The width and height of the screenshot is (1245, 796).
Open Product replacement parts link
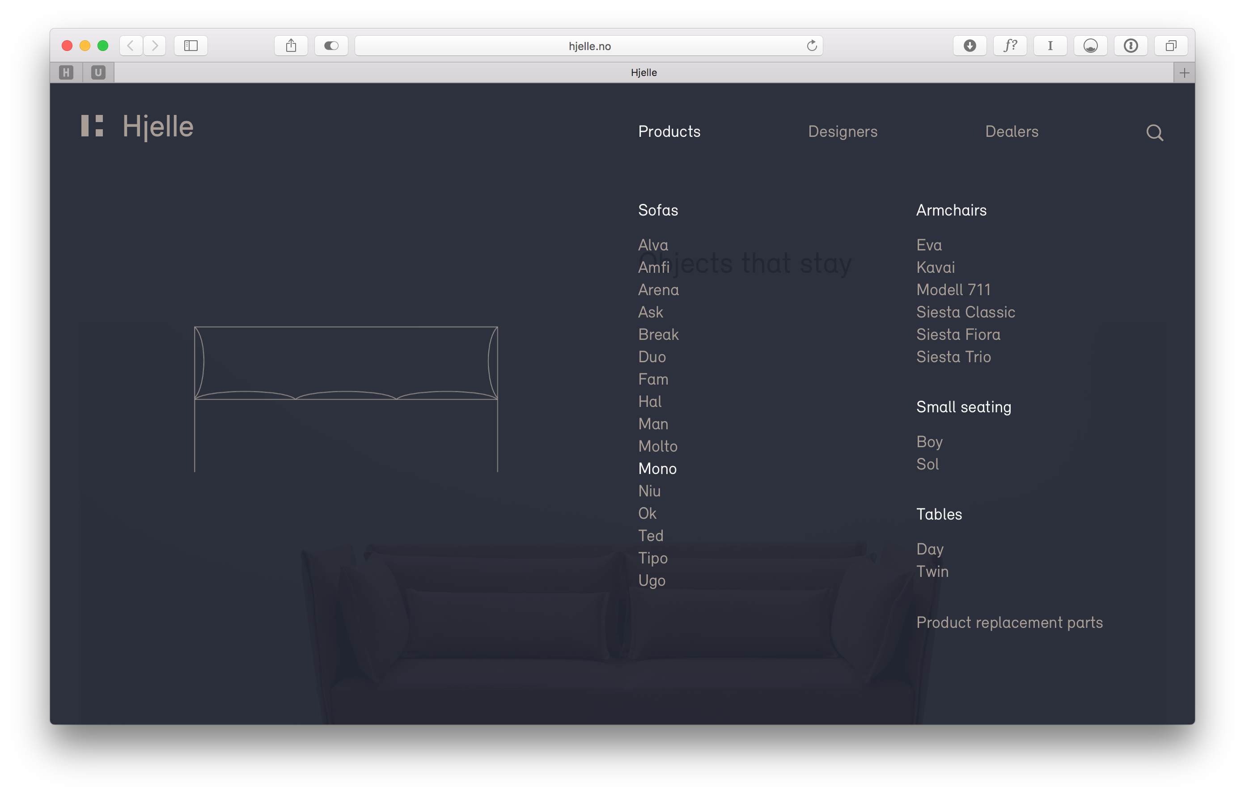[x=1009, y=622]
